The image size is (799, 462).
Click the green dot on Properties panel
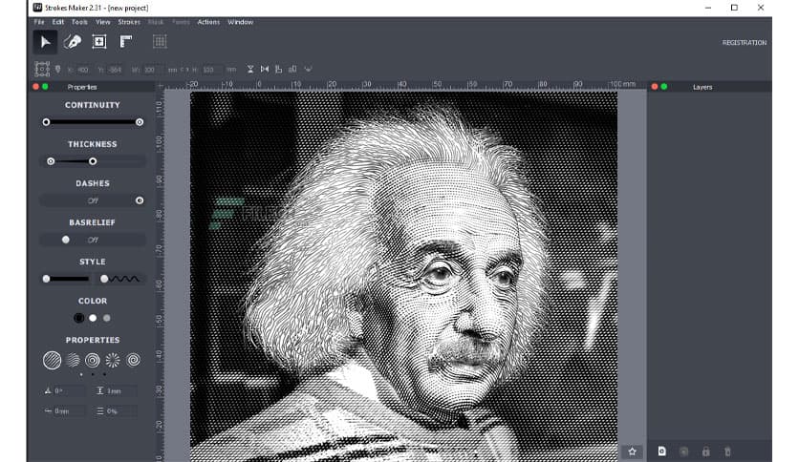pos(45,87)
